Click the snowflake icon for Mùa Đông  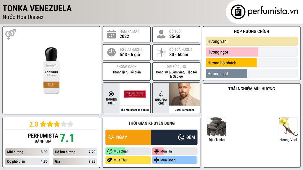156,160
